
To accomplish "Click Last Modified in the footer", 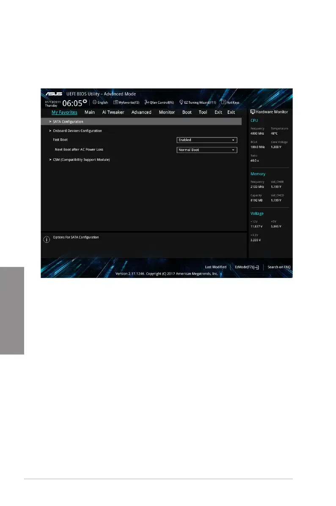I will (215, 267).
